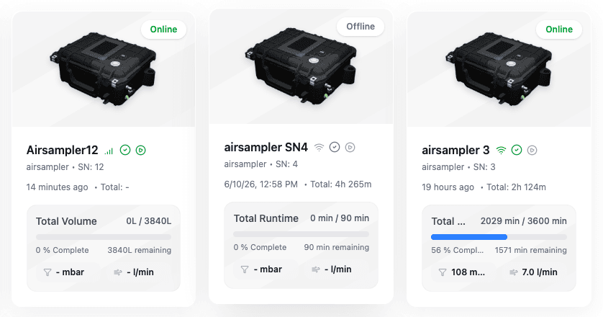Click the '7.0 l/min' flow reading

pos(540,272)
